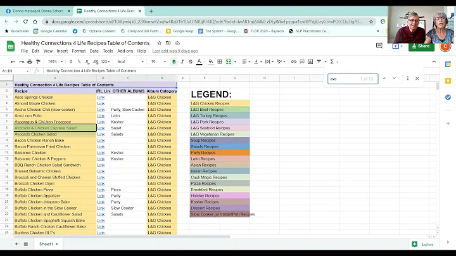
Task: Bookmark this page in the address bar
Action: point(371,22)
